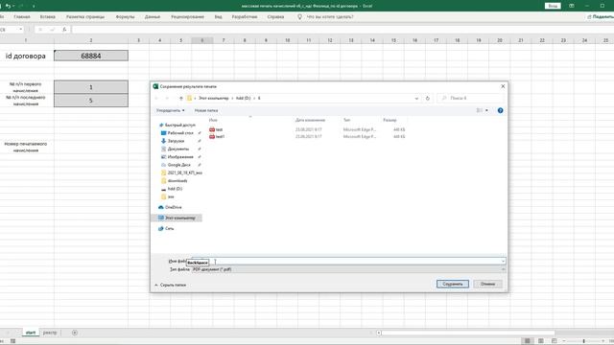Viewport: 614px width, 345px height.
Task: Click the file name input field
Action: [346, 262]
